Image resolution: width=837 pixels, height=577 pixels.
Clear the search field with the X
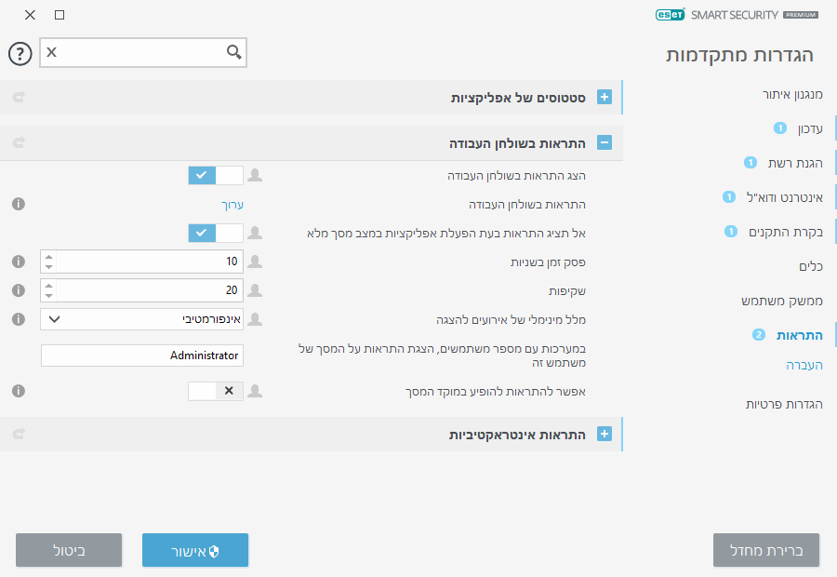pos(51,52)
